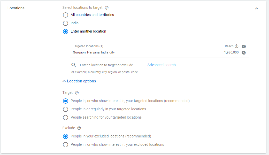Viewport: 269px width, 155px height.
Task: Choose People in, or show interest in, excluded locations
Action: [66, 145]
